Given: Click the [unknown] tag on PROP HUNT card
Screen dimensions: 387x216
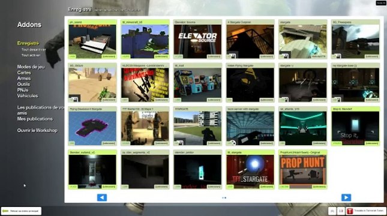Looking at the screenshot, I should tap(319, 187).
